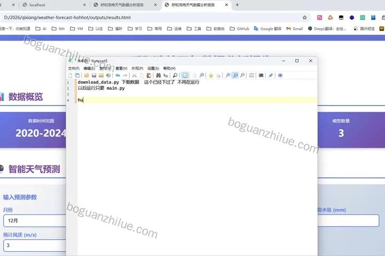
Task: Click line 4 text 'hu' in Notepad3 editor
Action: pos(80,100)
